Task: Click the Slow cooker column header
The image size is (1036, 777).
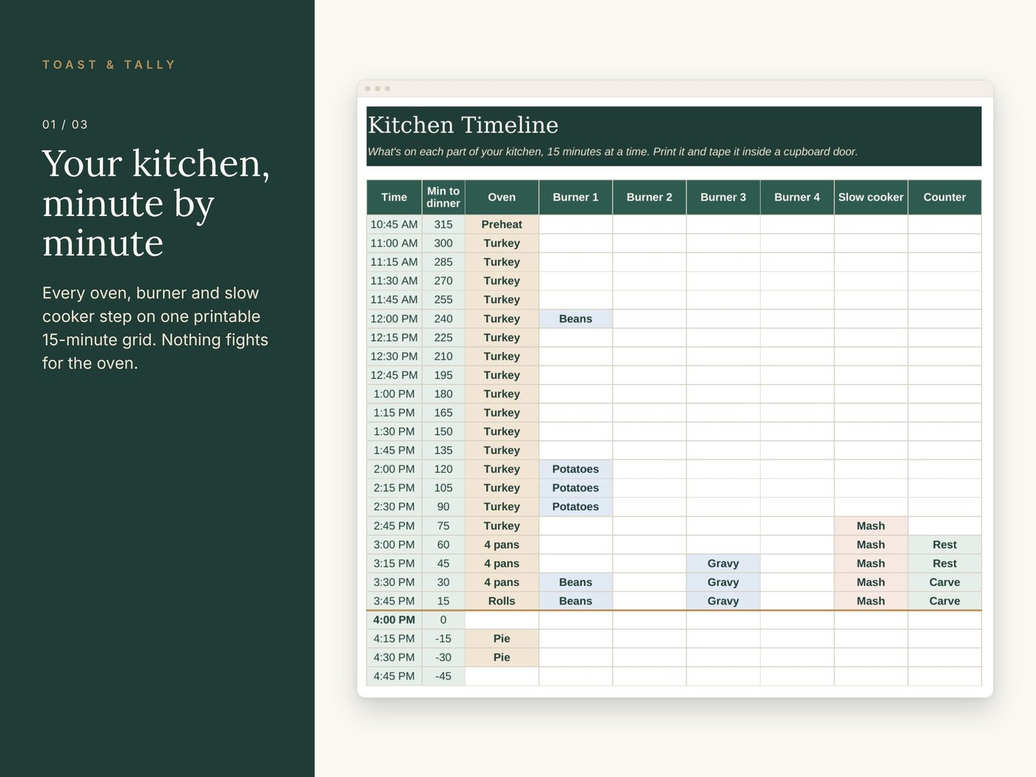Action: (871, 198)
